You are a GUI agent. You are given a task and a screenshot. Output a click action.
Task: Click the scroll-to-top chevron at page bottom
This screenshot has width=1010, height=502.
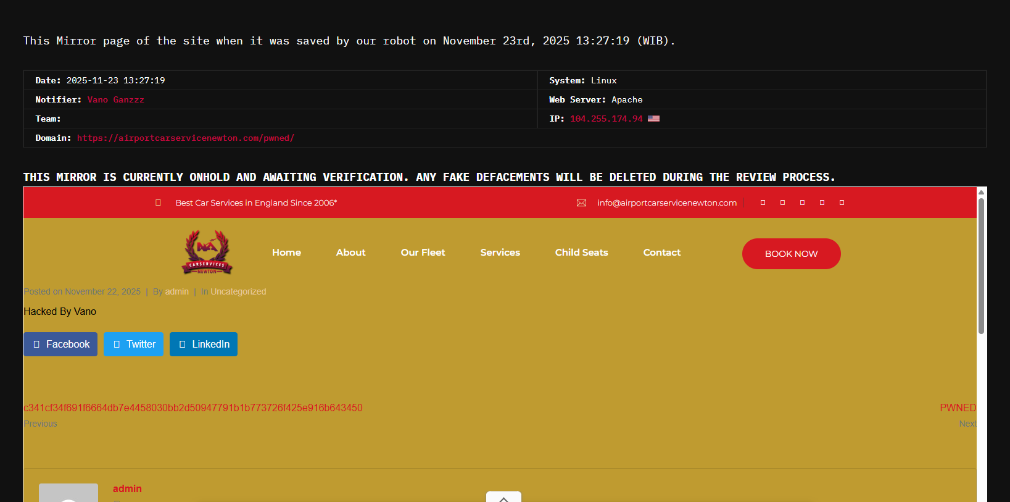[503, 498]
